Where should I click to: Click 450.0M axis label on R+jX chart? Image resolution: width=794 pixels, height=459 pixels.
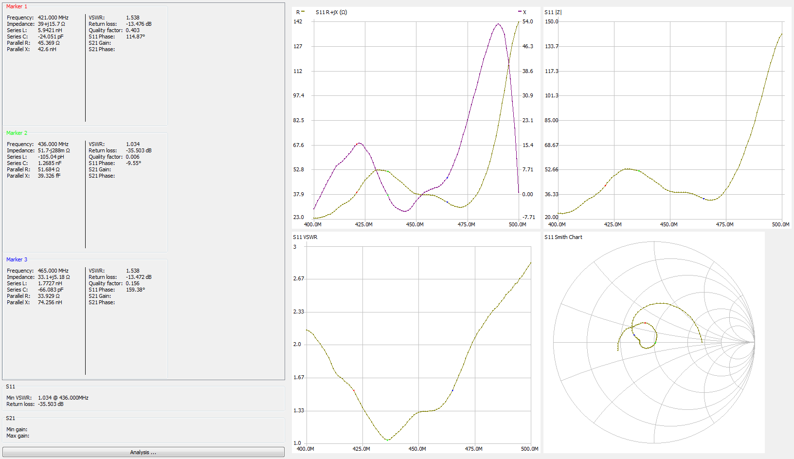(x=415, y=224)
